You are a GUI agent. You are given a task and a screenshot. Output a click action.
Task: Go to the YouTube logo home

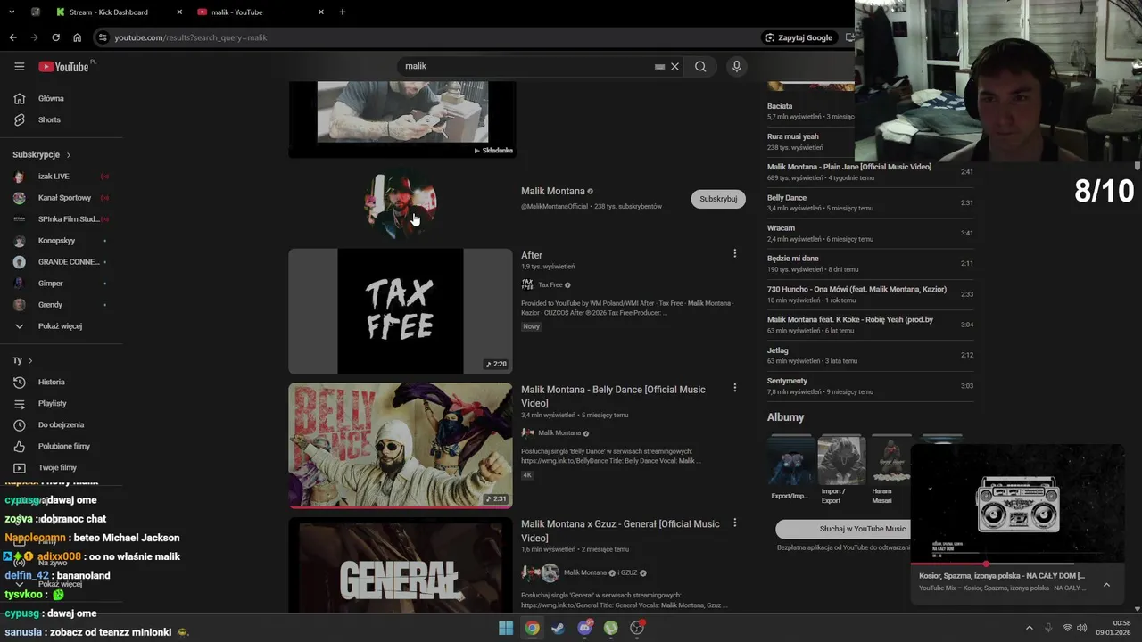pyautogui.click(x=63, y=67)
